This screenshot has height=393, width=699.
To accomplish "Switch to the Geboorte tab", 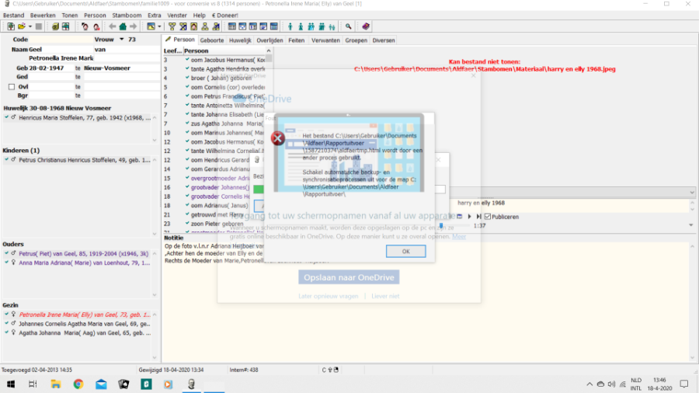I will (x=211, y=40).
